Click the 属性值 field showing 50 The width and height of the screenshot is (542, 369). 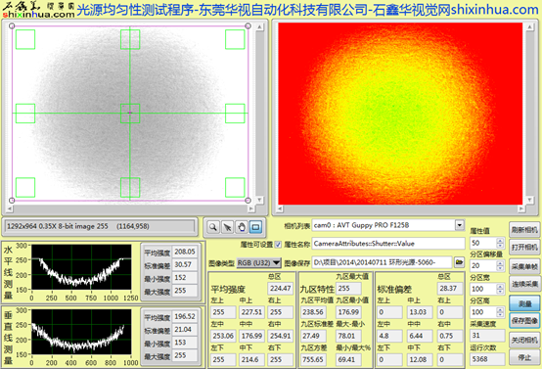[x=483, y=243]
